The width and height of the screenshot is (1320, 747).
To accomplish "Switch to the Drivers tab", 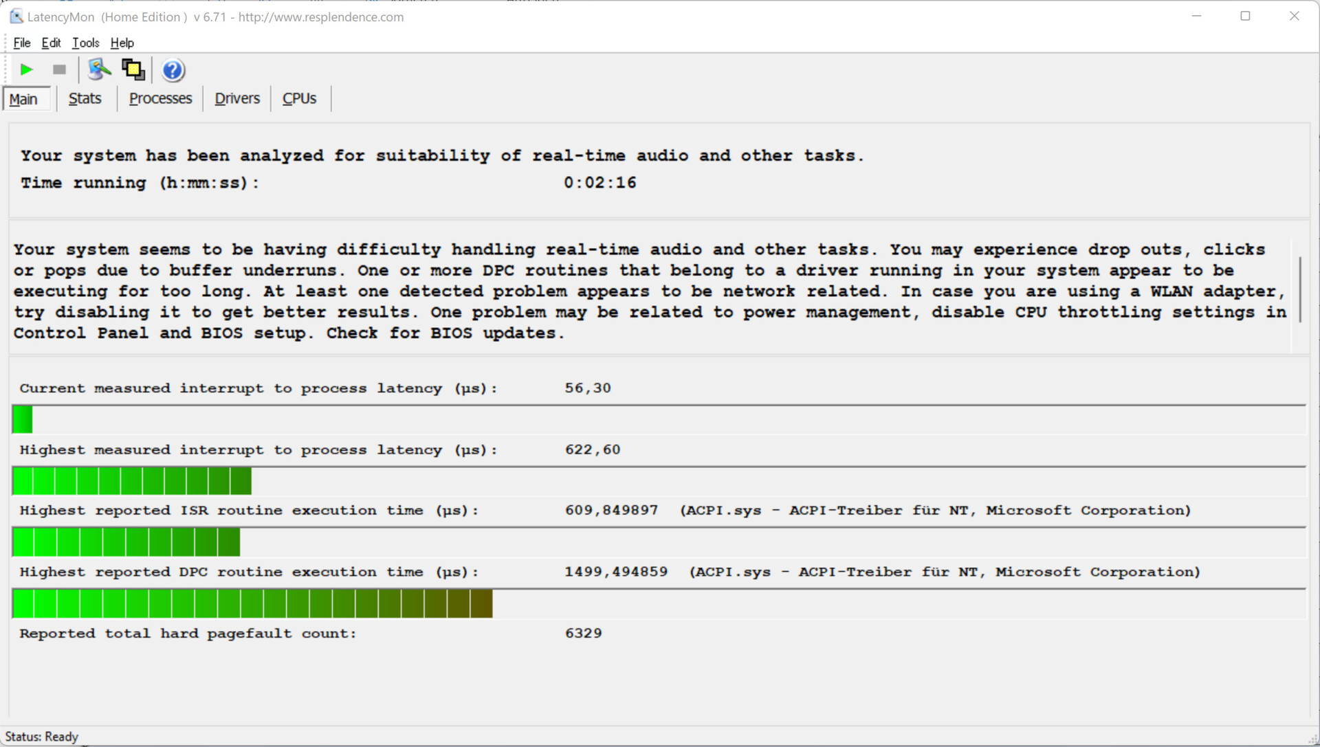I will tap(237, 98).
